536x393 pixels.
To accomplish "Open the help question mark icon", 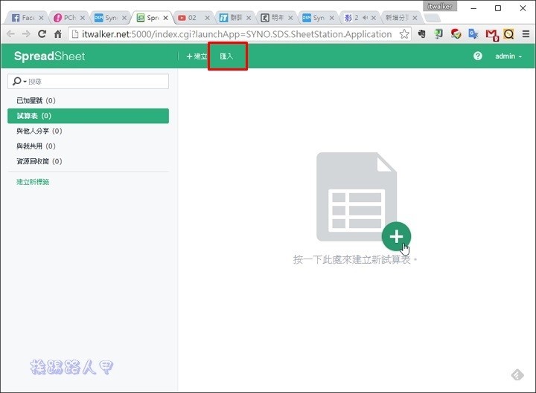I will (478, 56).
